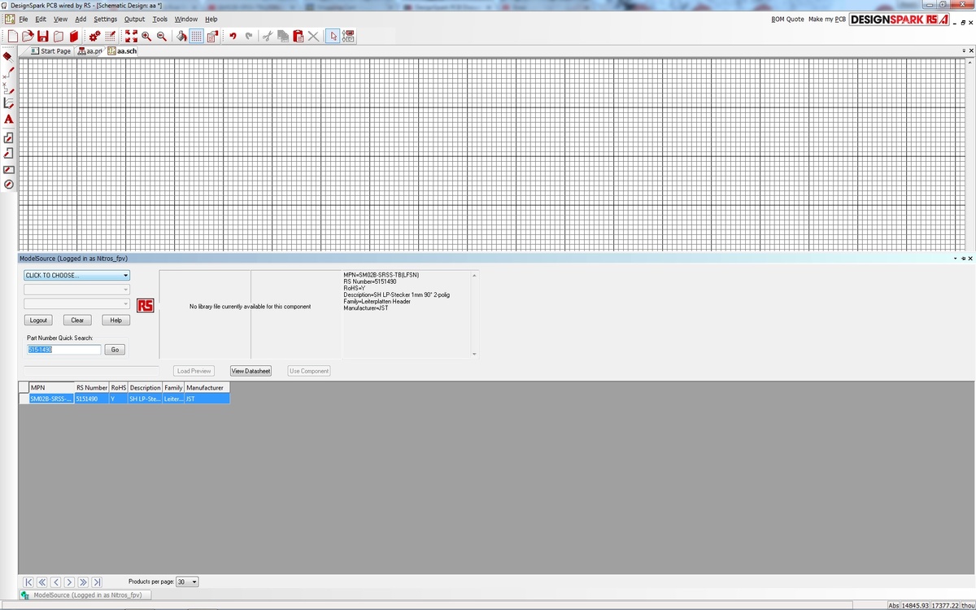This screenshot has width=976, height=610.
Task: Click the component properties icon beside Select arrow
Action: click(x=349, y=36)
